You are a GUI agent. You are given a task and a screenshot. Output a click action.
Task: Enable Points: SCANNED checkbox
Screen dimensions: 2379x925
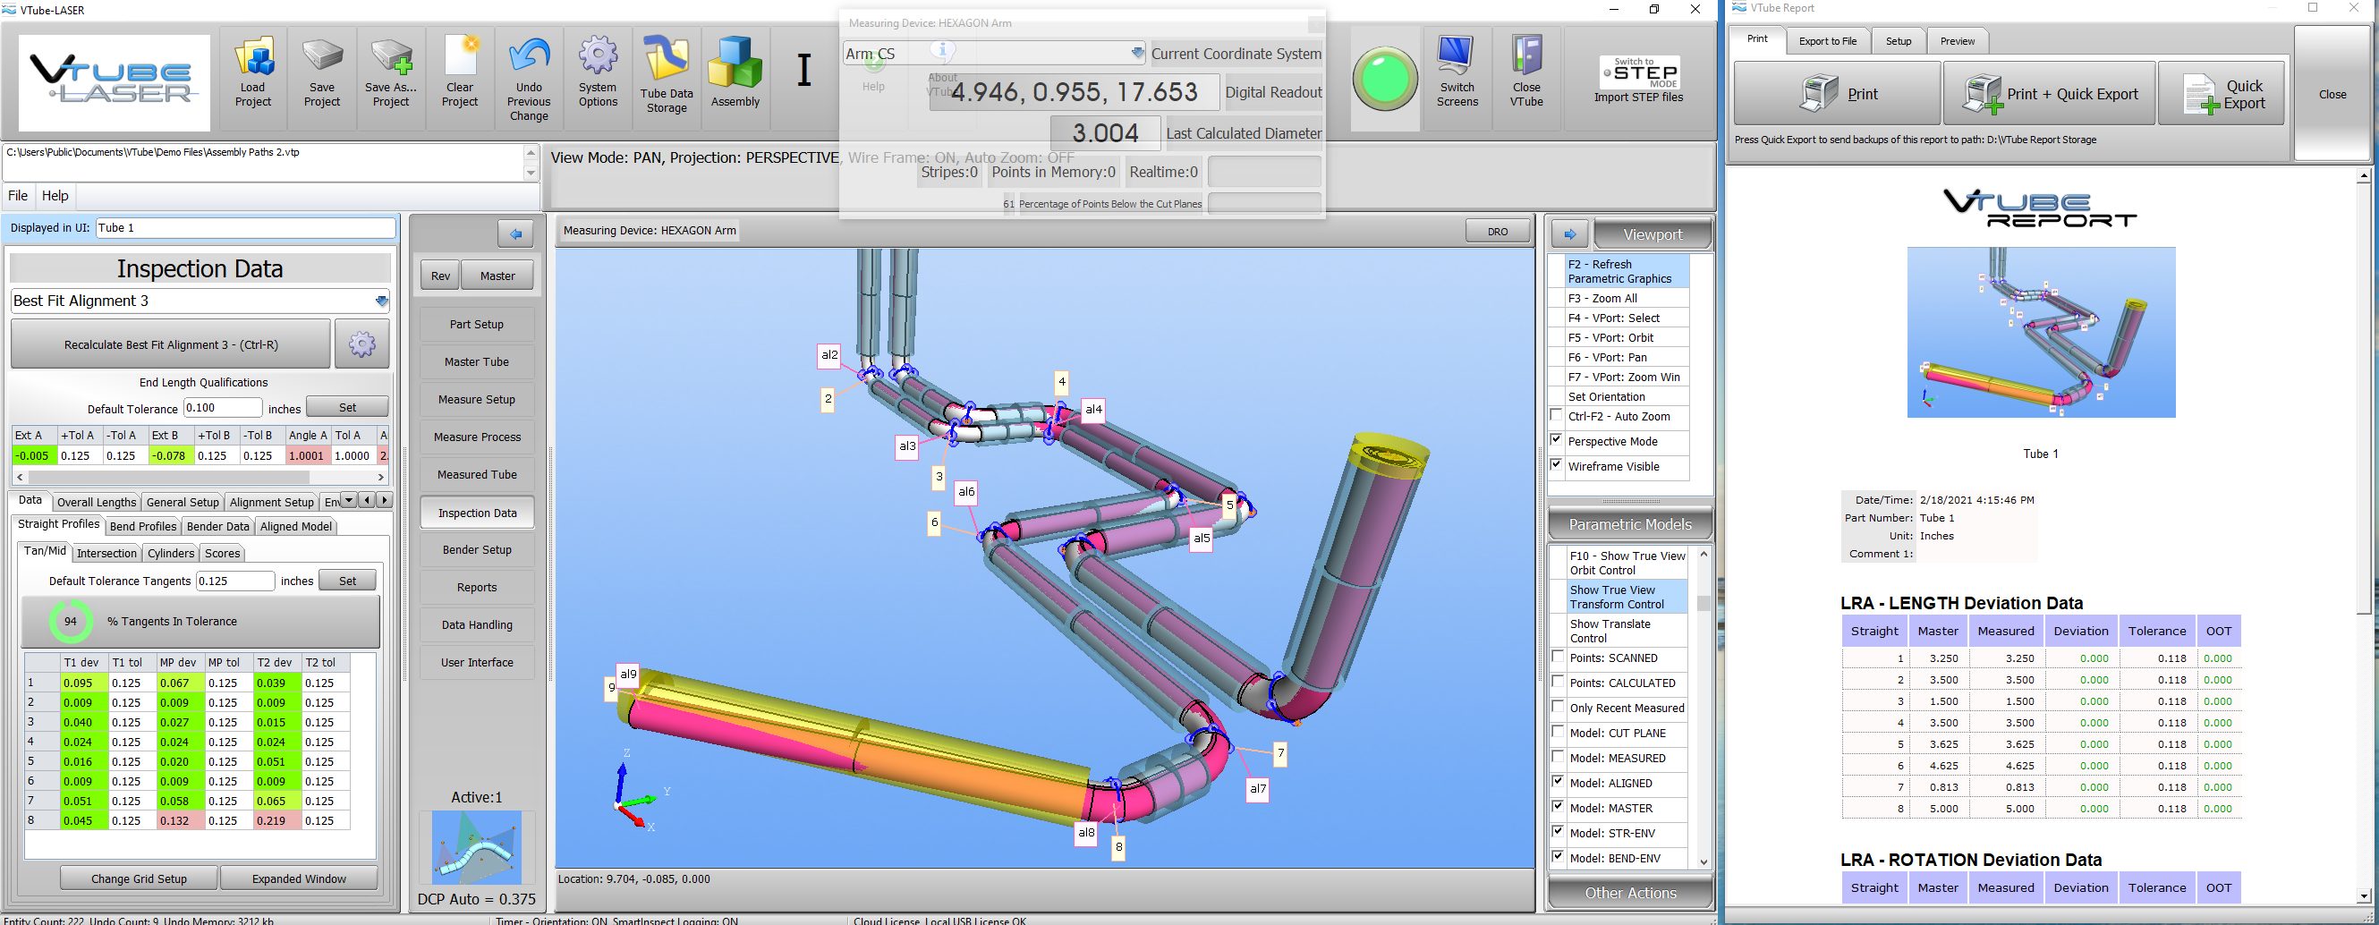(1559, 657)
